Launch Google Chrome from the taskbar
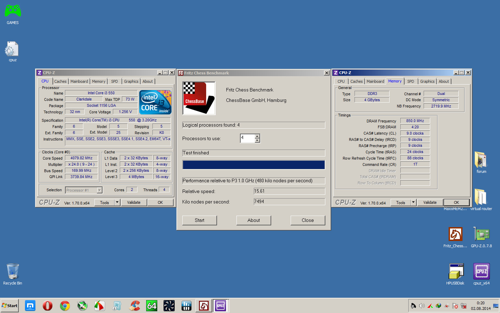Viewport: 500px width, 313px height. 65,306
